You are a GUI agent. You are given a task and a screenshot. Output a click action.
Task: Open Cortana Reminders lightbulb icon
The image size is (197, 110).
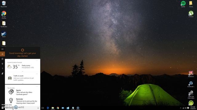point(2,64)
